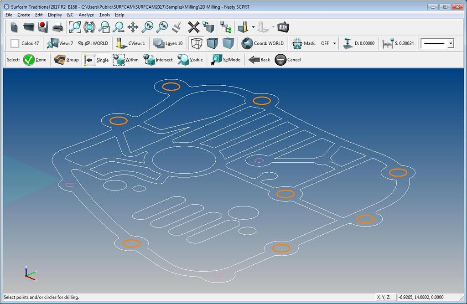The image size is (467, 304).
Task: Click the Zoom out magnifier icon
Action: click(118, 27)
